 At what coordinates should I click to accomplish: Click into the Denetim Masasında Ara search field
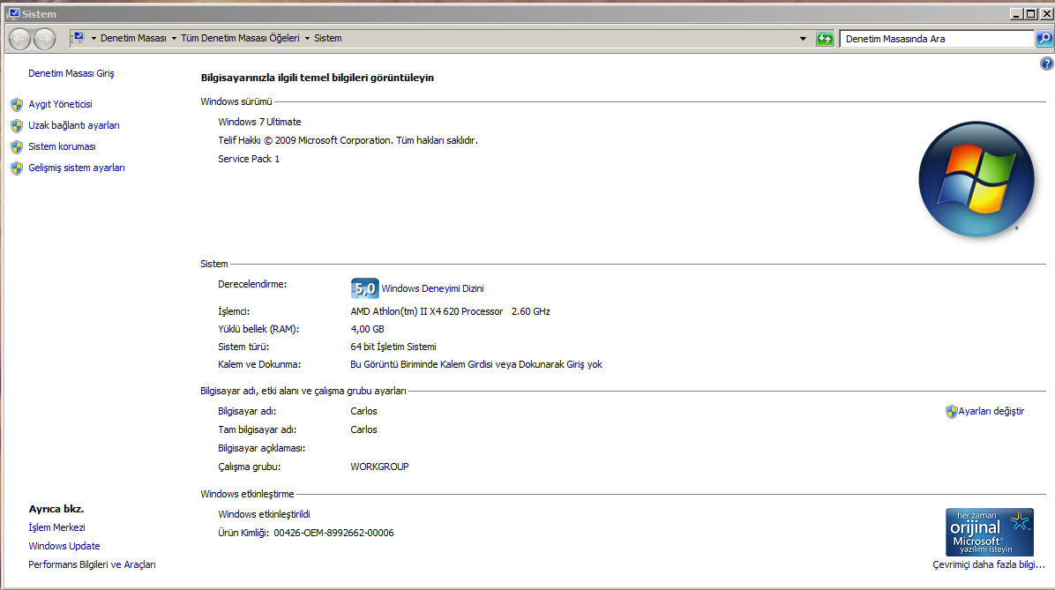coord(937,39)
